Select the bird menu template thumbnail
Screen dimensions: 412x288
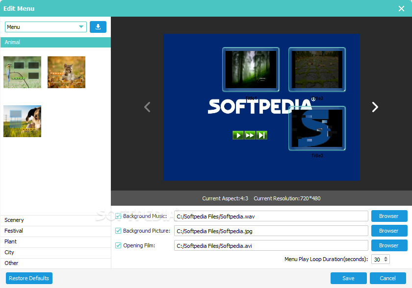pos(23,72)
